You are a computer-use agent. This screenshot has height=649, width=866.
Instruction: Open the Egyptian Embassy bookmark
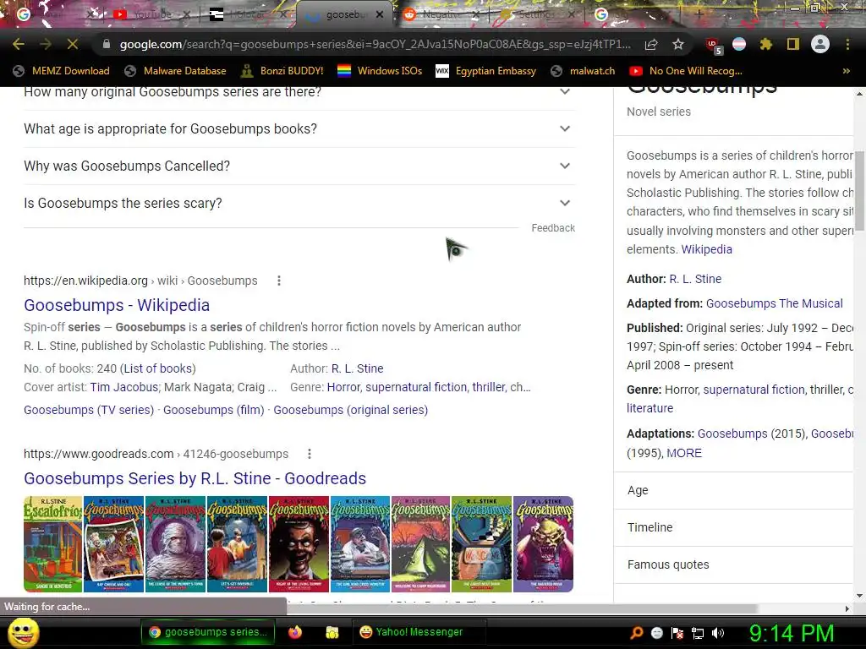[486, 71]
